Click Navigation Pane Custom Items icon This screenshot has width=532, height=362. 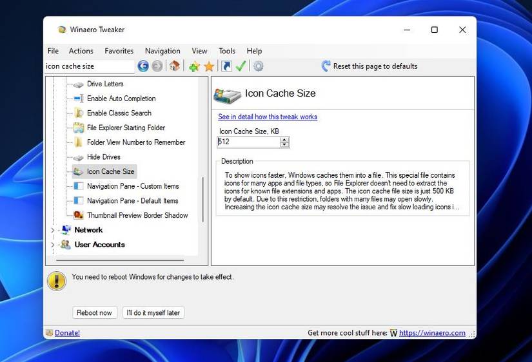tap(79, 186)
